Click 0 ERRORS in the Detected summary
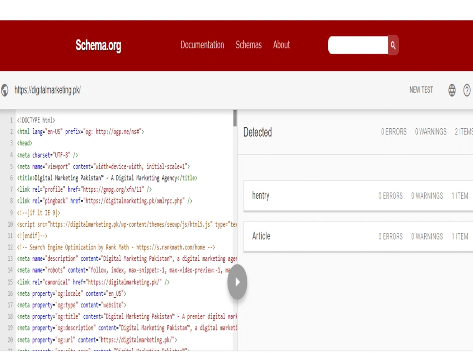This screenshot has width=473, height=355. pyautogui.click(x=394, y=132)
